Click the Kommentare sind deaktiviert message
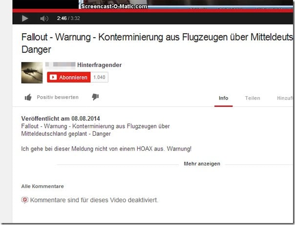295x225 pixels. tap(94, 200)
